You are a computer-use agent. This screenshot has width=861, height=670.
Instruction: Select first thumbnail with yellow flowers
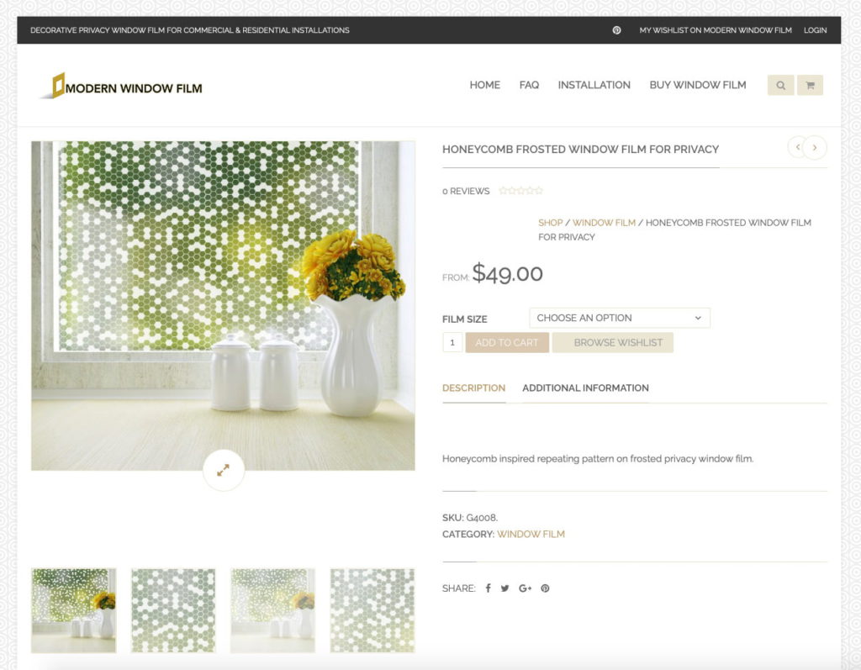click(x=74, y=610)
